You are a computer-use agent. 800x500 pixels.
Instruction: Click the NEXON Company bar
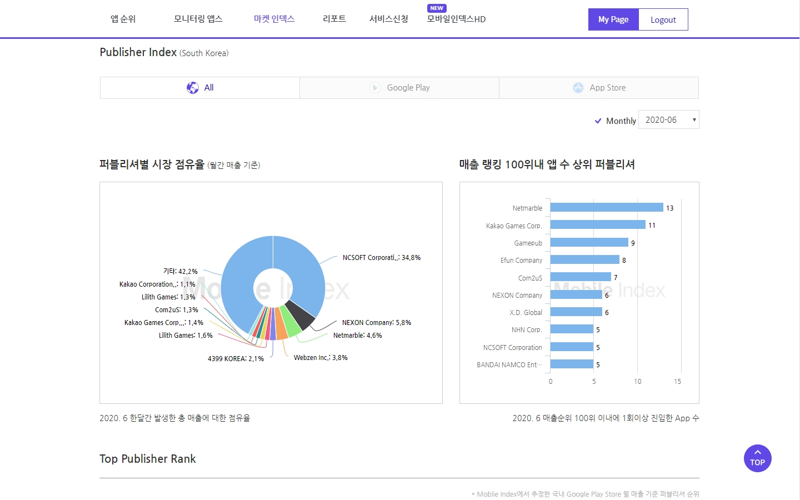click(576, 294)
